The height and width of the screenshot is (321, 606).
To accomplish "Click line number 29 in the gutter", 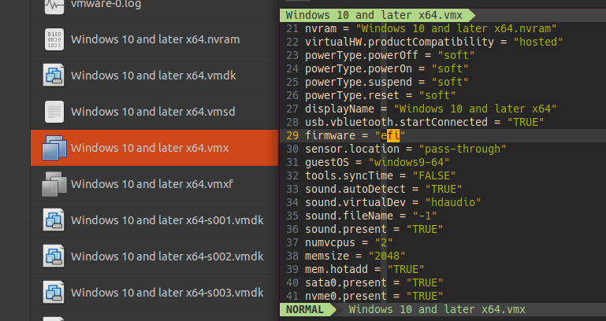I will point(292,135).
